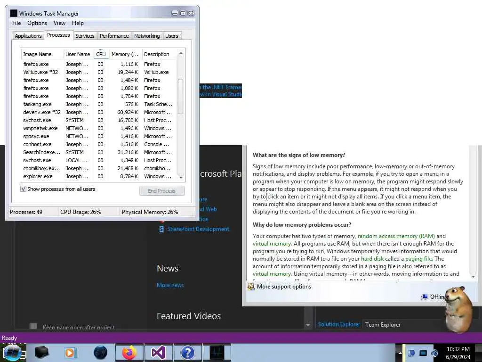Open the SharePoint Development link
482x362 pixels.
click(198, 229)
